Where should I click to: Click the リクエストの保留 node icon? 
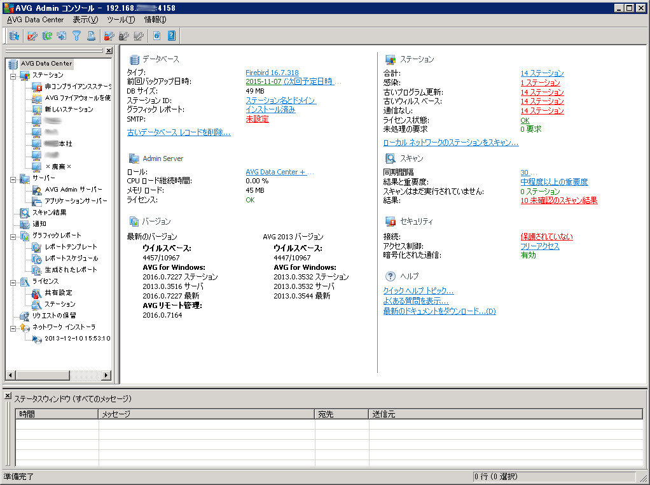25,316
